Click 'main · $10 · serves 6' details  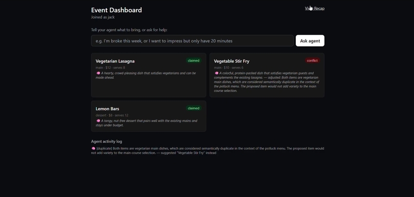click(229, 68)
